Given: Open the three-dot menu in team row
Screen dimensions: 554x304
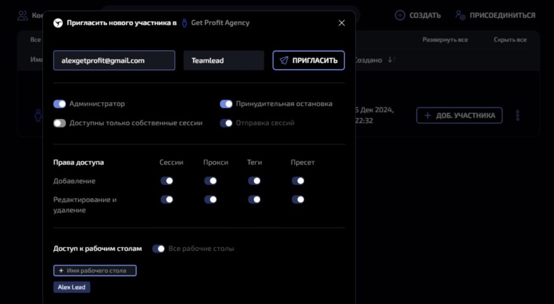Looking at the screenshot, I should click(x=518, y=115).
